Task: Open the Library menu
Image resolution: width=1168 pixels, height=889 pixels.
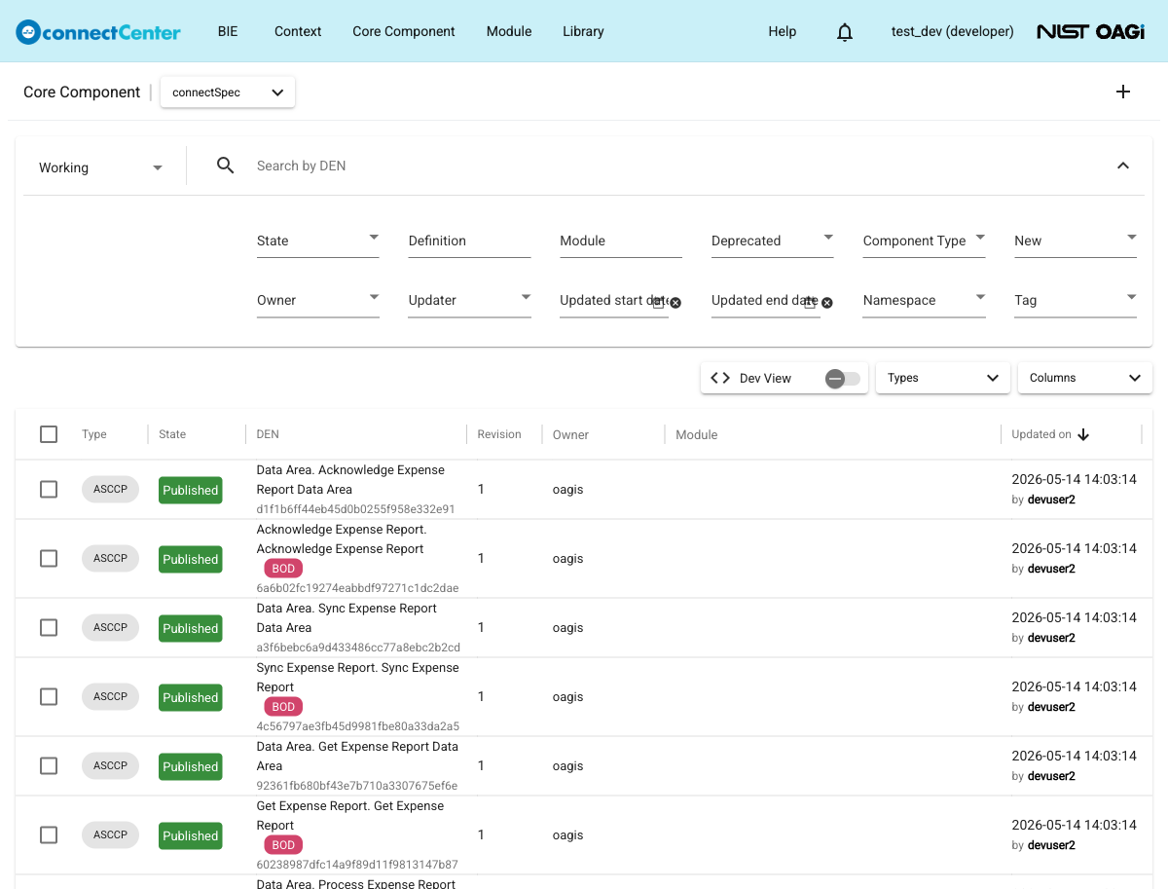Action: click(583, 31)
